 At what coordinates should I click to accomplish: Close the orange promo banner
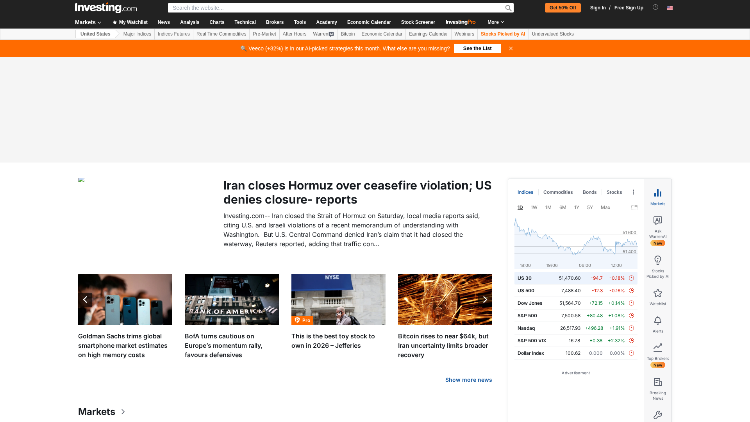[511, 48]
